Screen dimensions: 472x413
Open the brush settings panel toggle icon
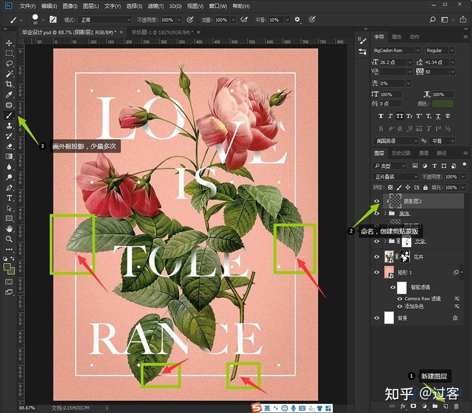tap(53, 20)
